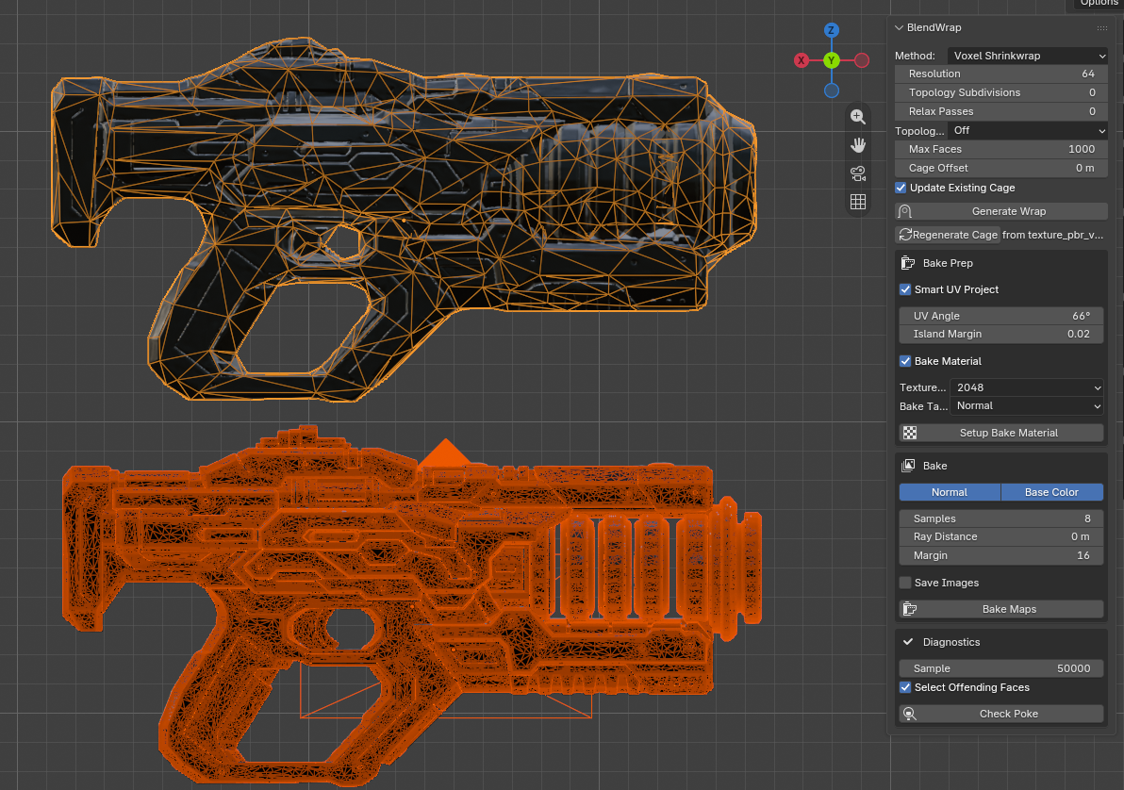Click the BlendWrap panel drag handle dots
This screenshot has width=1124, height=790.
pos(1101,28)
